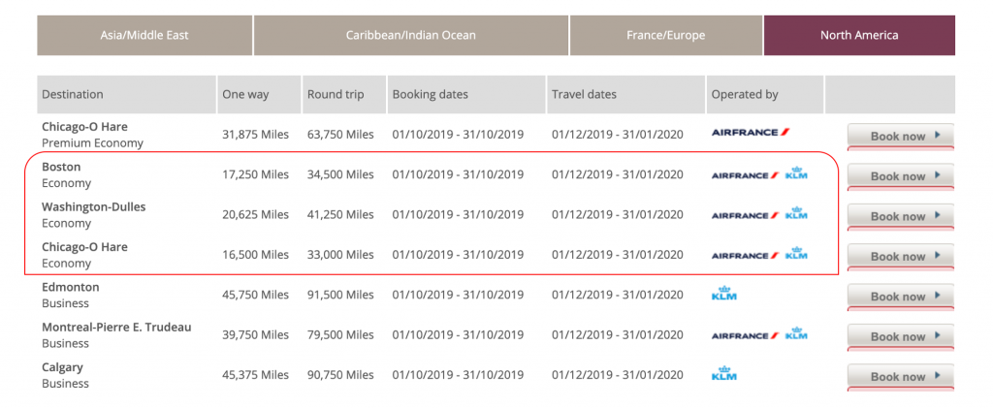Click Book now for Chicago Premium Economy
Image resolution: width=993 pixels, height=408 pixels.
(900, 136)
